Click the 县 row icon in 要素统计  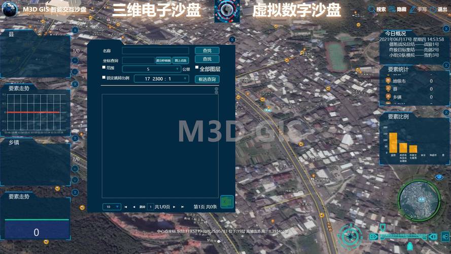click(x=388, y=89)
